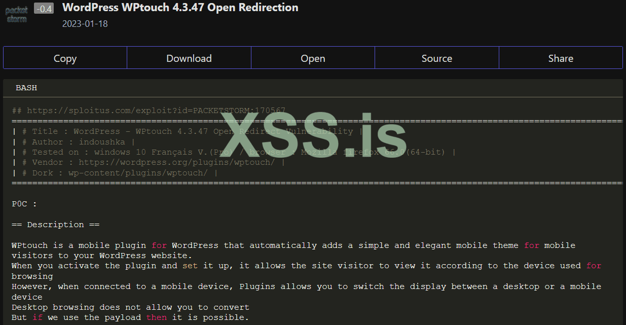Click the Author : indoushka line
This screenshot has height=325, width=626.
click(73, 142)
